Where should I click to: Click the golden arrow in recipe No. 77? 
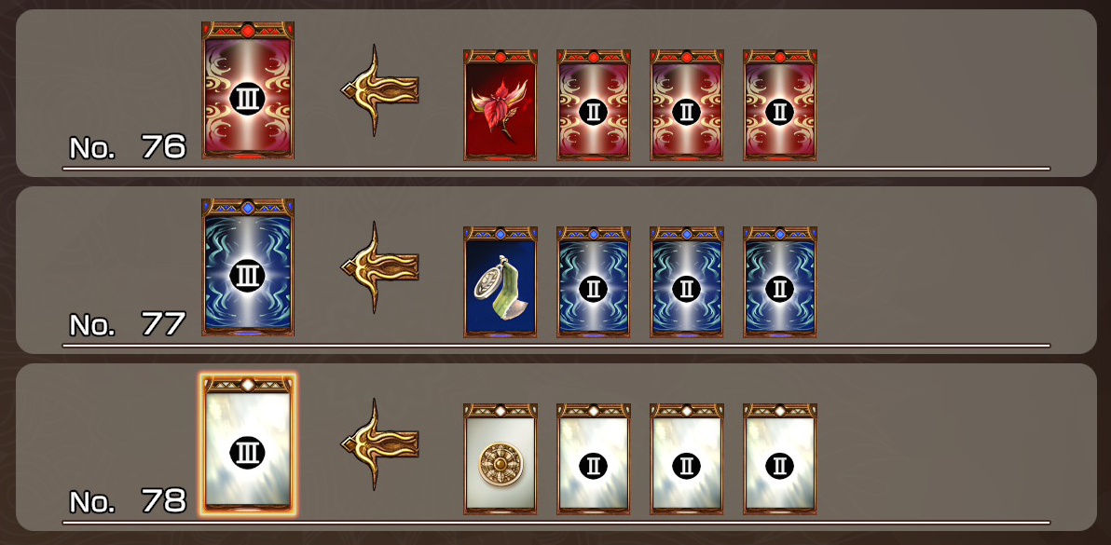[x=379, y=266]
